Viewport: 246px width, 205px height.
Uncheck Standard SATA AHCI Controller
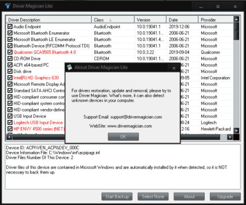tap(10, 90)
